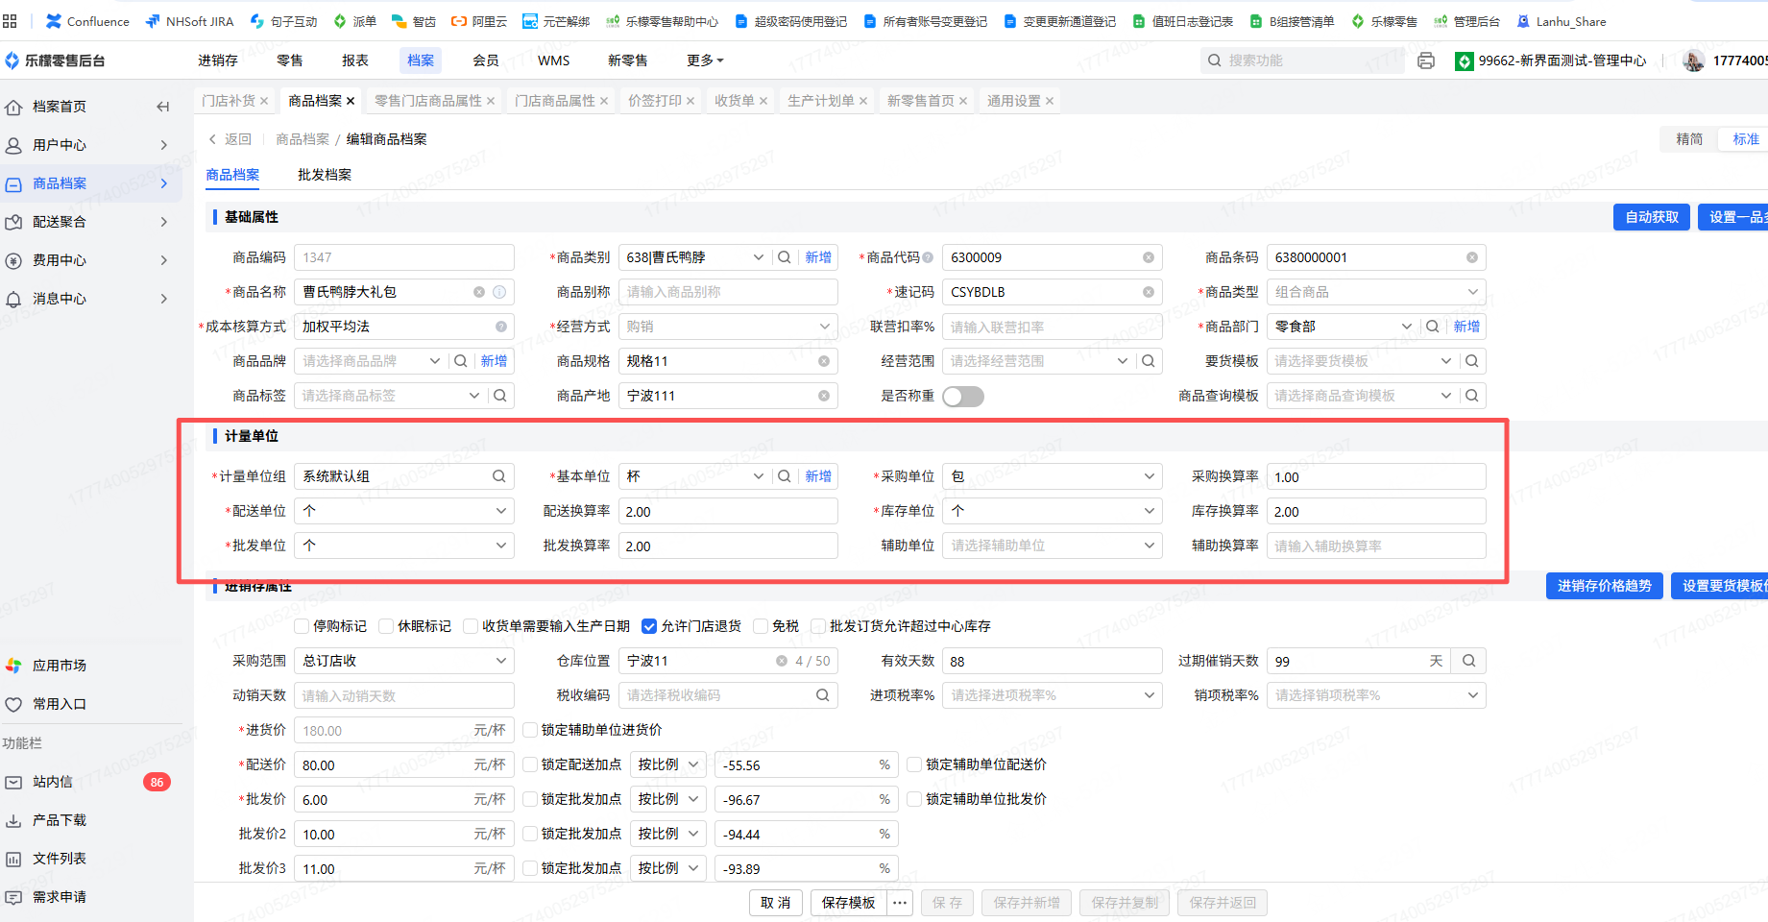The height and width of the screenshot is (922, 1768).
Task: Check the 停购标记 checkbox
Action: pyautogui.click(x=303, y=626)
